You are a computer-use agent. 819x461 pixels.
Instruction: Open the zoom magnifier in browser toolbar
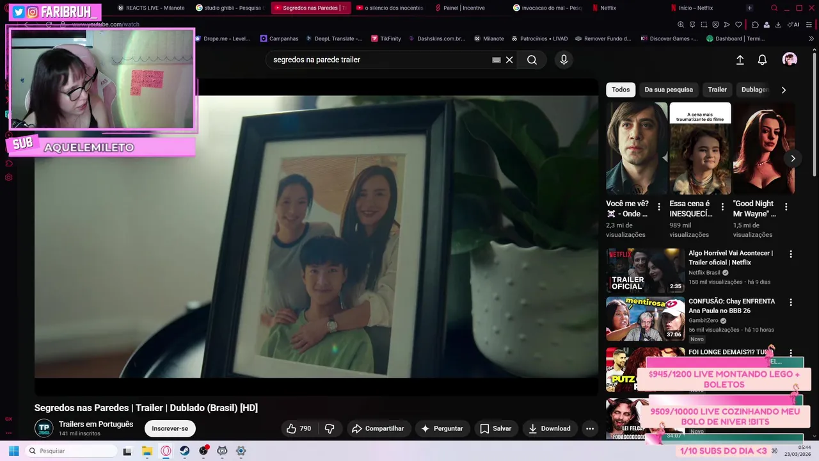click(681, 25)
